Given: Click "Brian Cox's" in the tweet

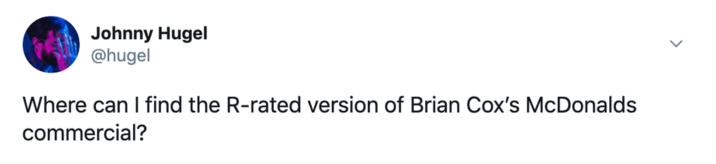Looking at the screenshot, I should [x=465, y=105].
